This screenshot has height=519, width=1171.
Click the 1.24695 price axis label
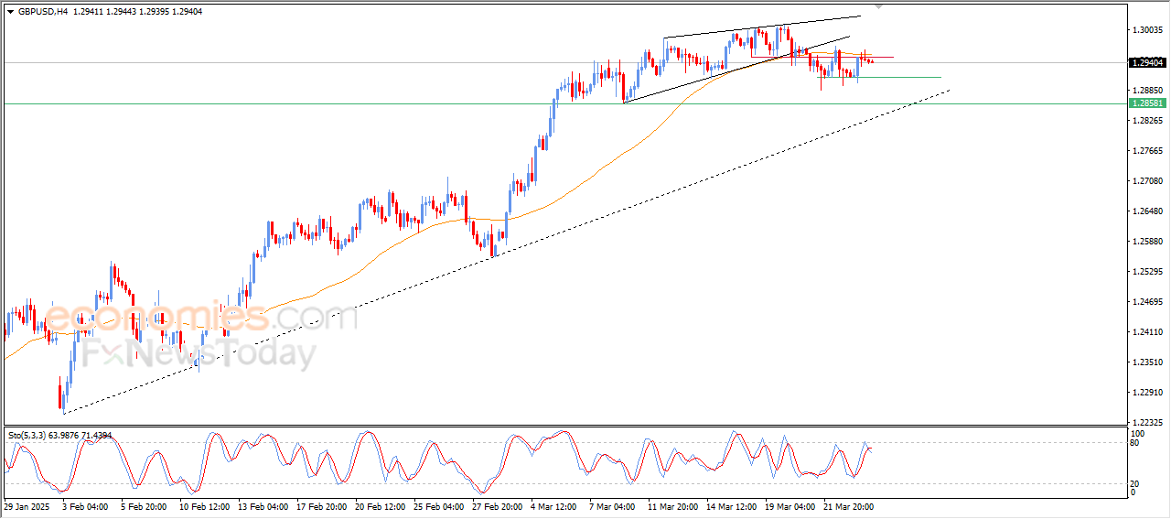1147,302
